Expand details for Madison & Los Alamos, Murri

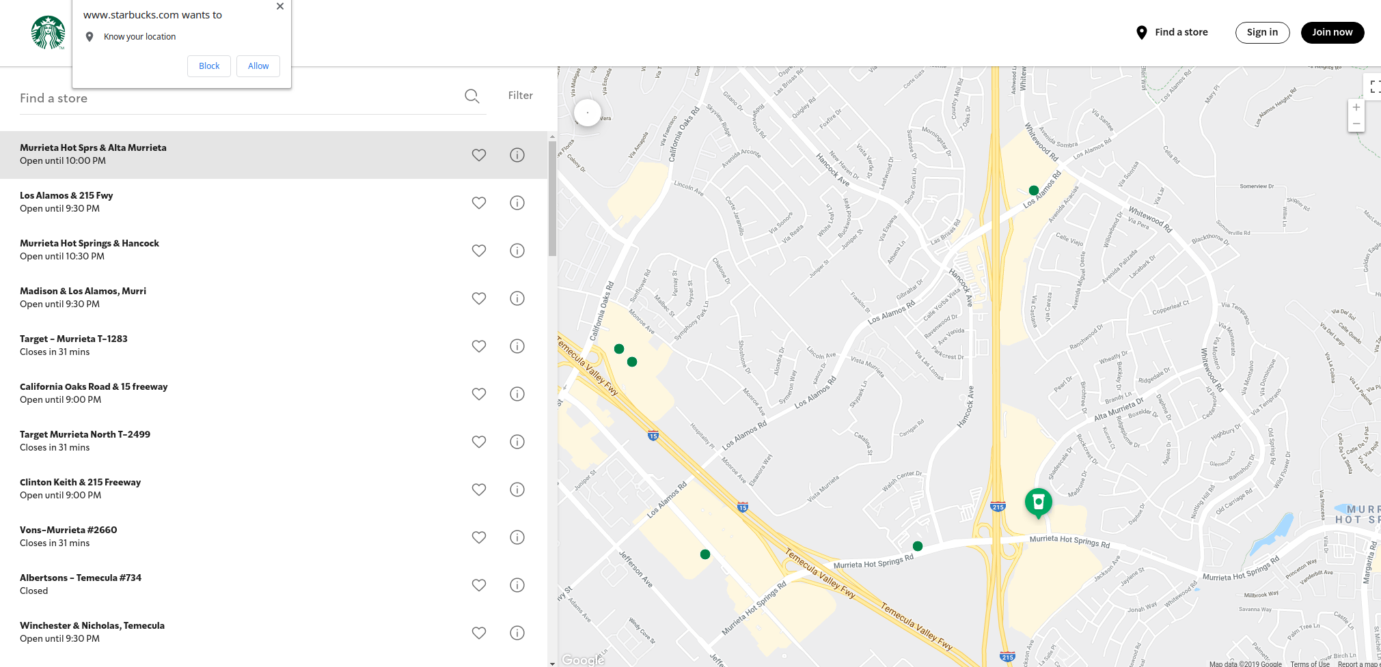(517, 298)
